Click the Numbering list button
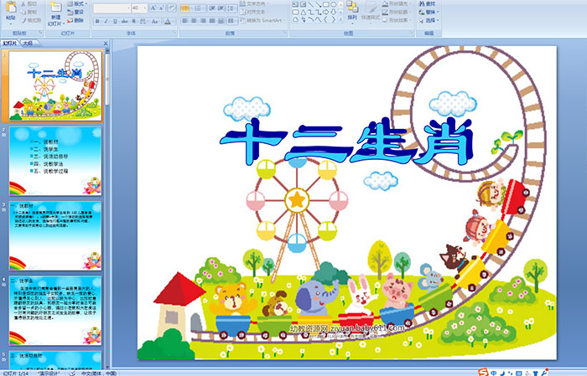Image resolution: width=587 pixels, height=376 pixels. [199, 8]
